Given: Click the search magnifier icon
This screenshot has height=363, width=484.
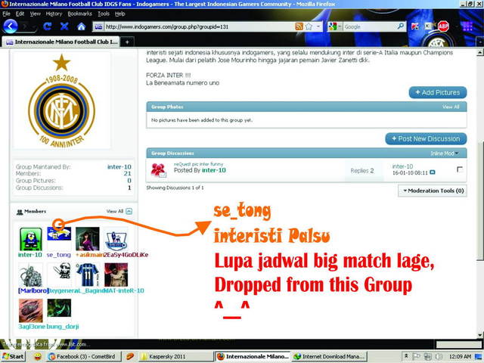Looking at the screenshot, I should coord(400,26).
